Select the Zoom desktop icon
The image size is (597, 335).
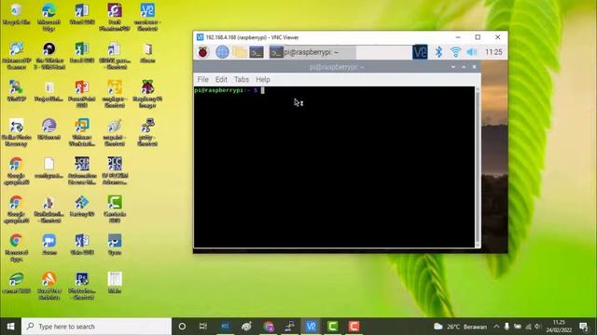49,245
